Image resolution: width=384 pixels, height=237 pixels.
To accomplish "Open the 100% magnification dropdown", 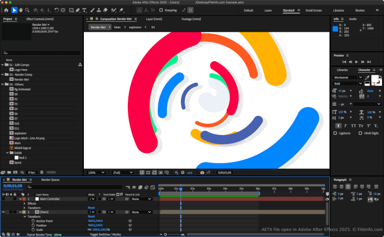I will click(96, 173).
